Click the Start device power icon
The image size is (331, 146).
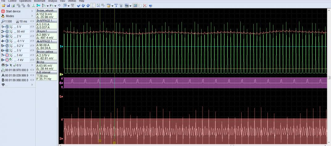(3, 11)
